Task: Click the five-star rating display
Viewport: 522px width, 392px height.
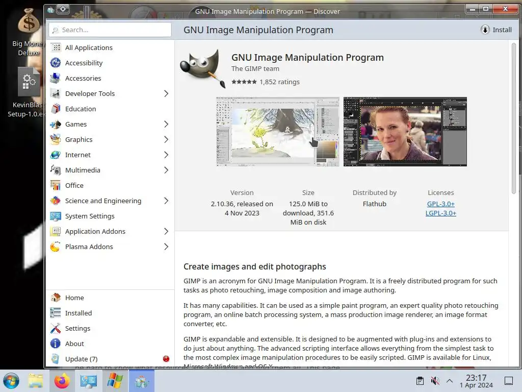Action: [x=244, y=82]
